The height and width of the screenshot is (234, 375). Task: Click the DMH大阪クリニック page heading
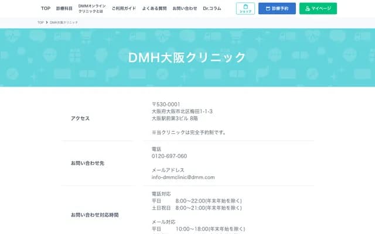point(187,57)
